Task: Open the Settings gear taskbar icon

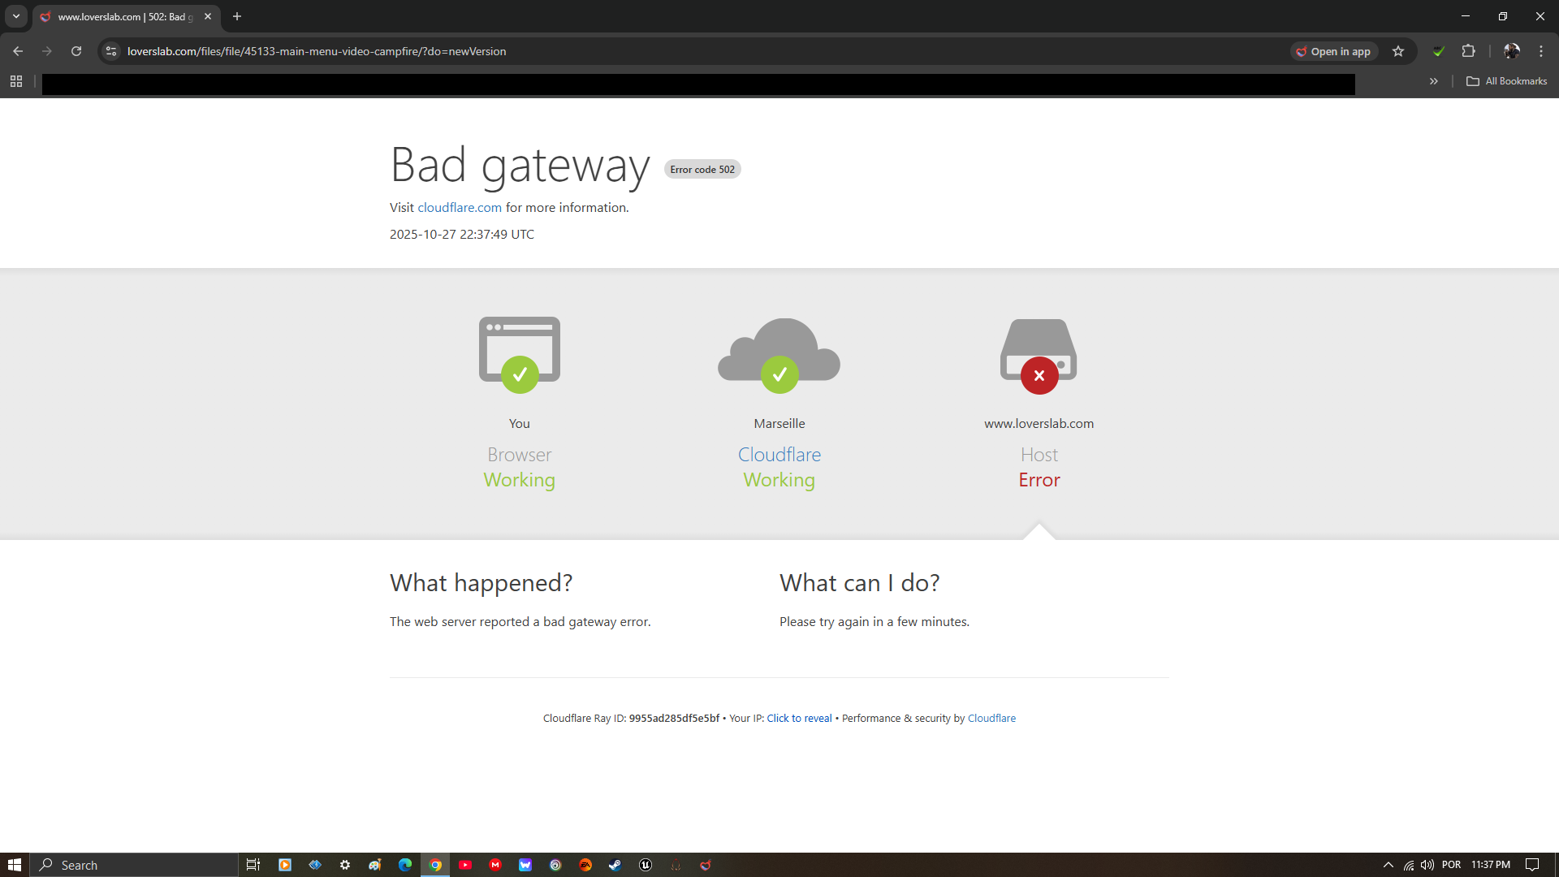Action: coord(345,865)
